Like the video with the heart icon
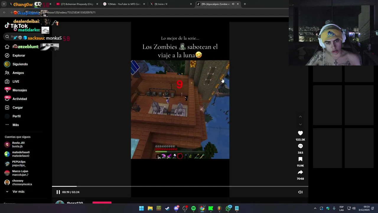Image resolution: width=378 pixels, height=213 pixels. click(300, 133)
